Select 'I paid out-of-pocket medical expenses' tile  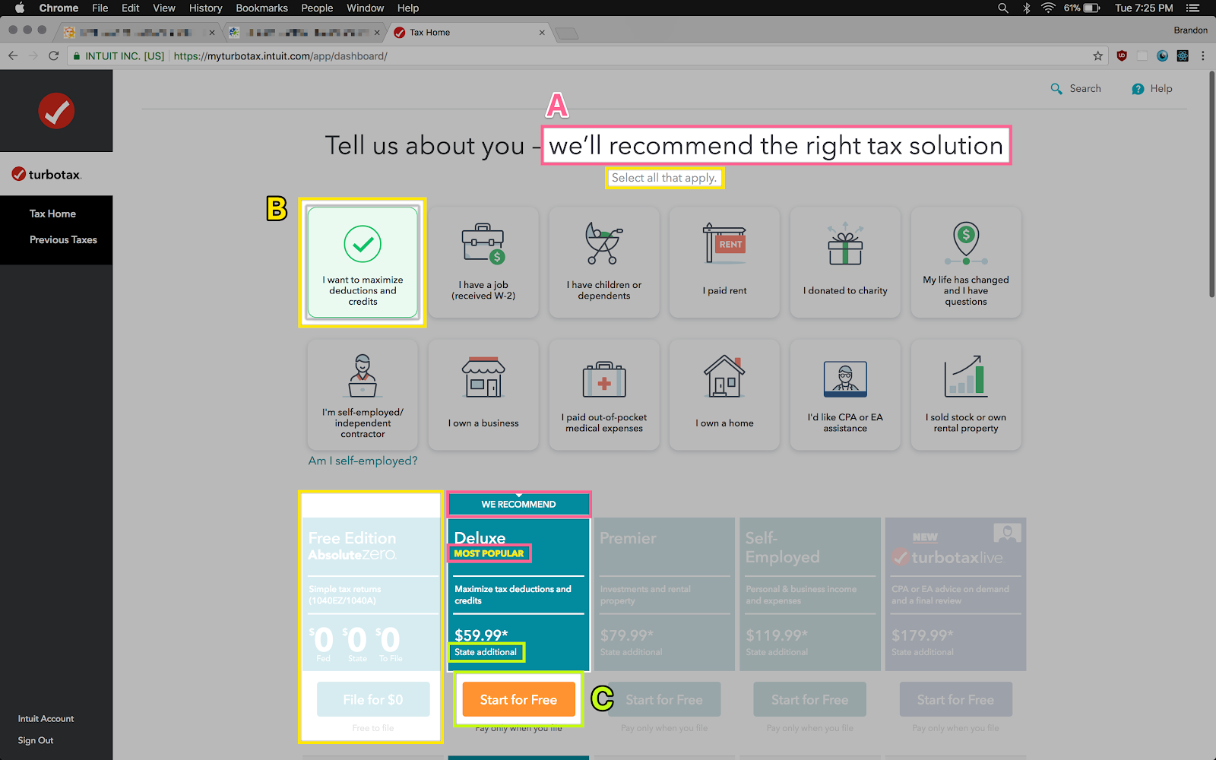[x=604, y=394]
